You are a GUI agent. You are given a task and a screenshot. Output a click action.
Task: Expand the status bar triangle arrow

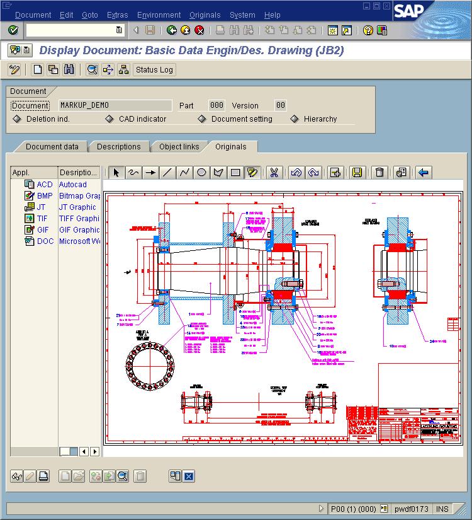(x=322, y=509)
